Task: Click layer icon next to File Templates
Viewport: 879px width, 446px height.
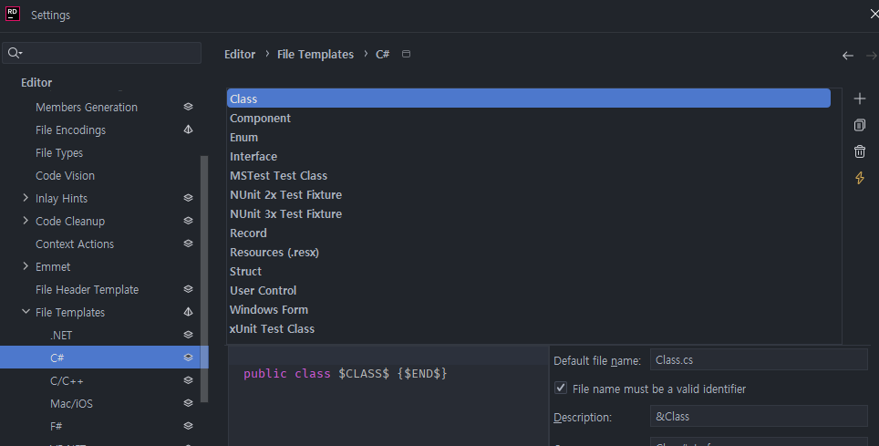Action: 189,312
